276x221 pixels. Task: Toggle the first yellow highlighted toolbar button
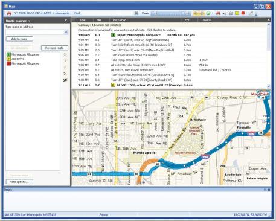tap(196, 13)
